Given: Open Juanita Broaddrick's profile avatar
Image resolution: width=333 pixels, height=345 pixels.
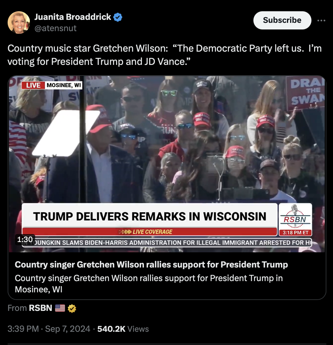Looking at the screenshot, I should pos(19,23).
